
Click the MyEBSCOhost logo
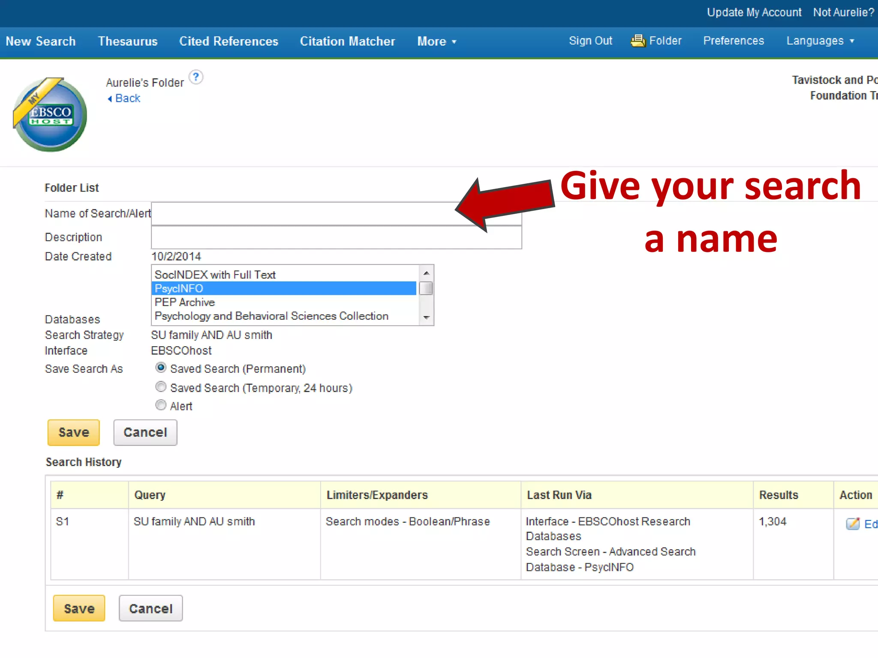point(50,115)
